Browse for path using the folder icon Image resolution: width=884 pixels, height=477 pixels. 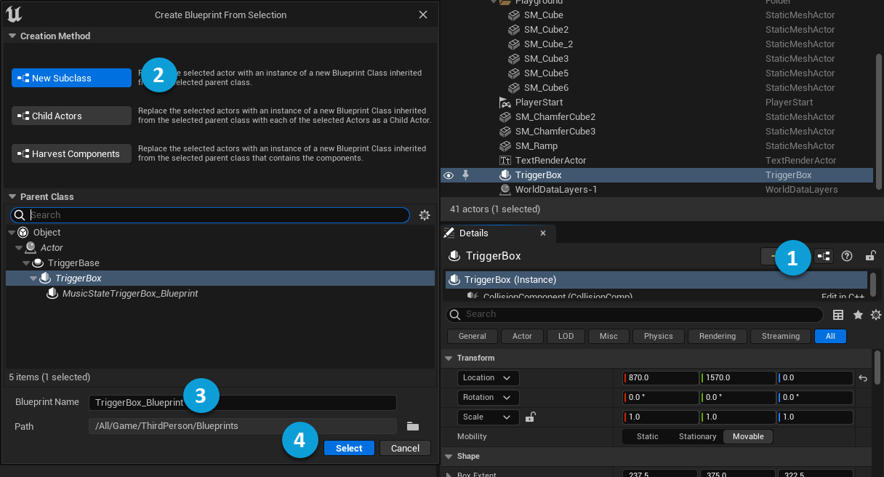click(413, 426)
